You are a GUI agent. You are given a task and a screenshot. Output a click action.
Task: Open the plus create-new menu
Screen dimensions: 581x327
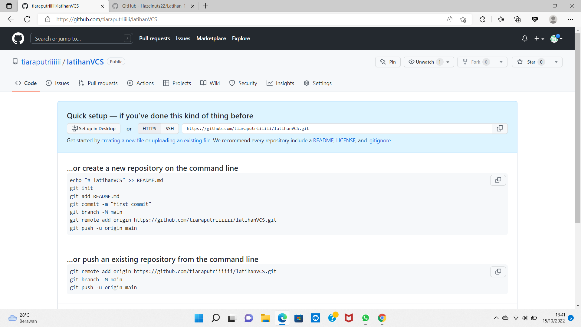[x=539, y=38]
